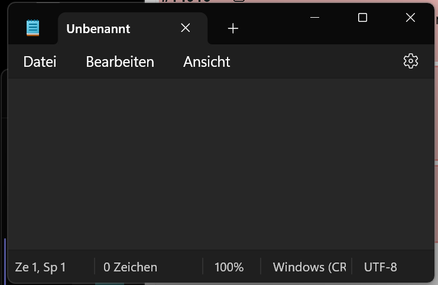Expand the Ansicht menu
Viewport: 438px width, 285px height.
click(x=206, y=61)
